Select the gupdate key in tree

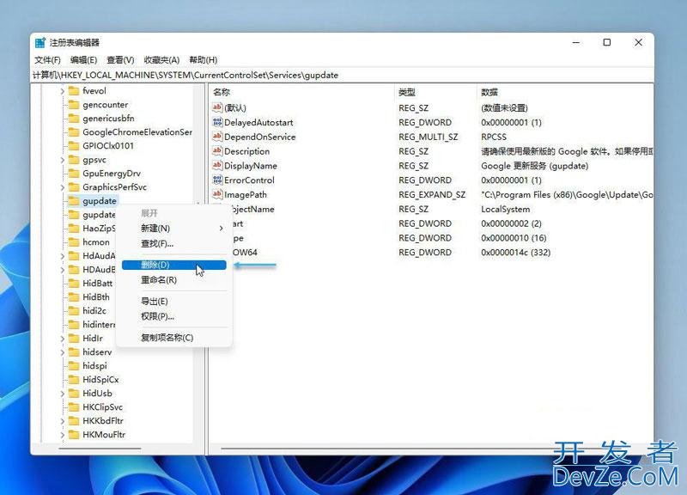100,201
